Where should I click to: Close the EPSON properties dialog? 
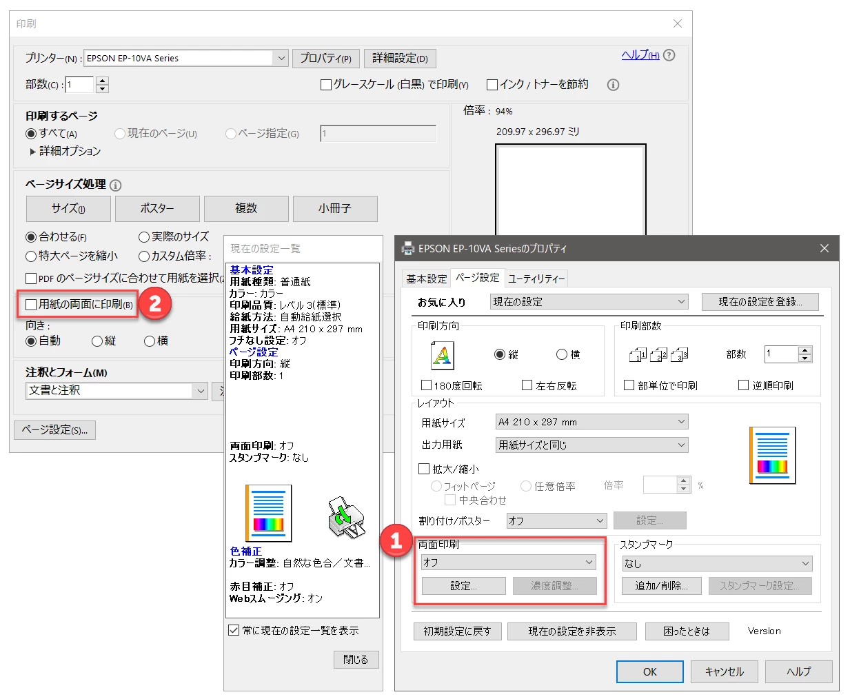(824, 248)
